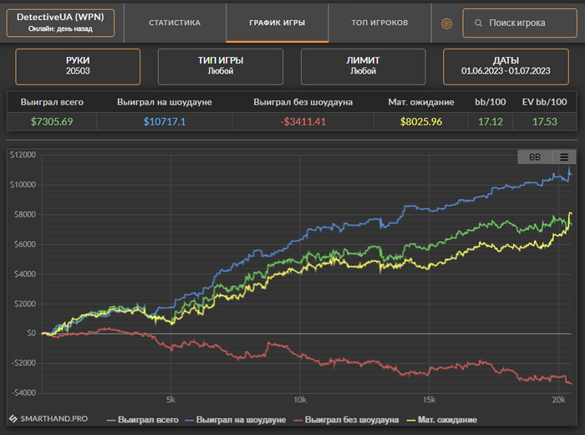Click 'Онлайн: день назад' status text
This screenshot has width=585, height=435.
point(60,28)
